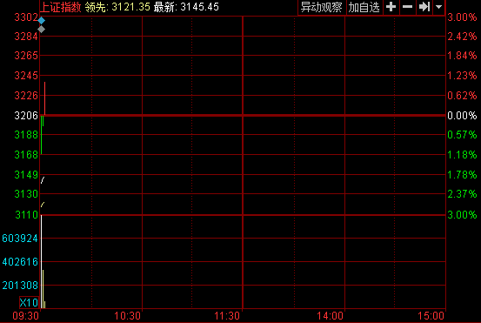Screen dimensions: 481x323
Task: Click the yellow volume bar at open
Action: [x=43, y=289]
